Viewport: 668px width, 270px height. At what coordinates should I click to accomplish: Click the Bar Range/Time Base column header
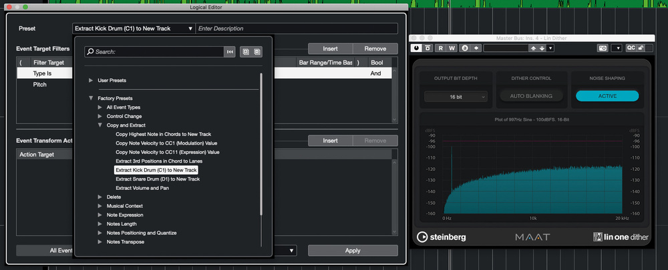(326, 63)
